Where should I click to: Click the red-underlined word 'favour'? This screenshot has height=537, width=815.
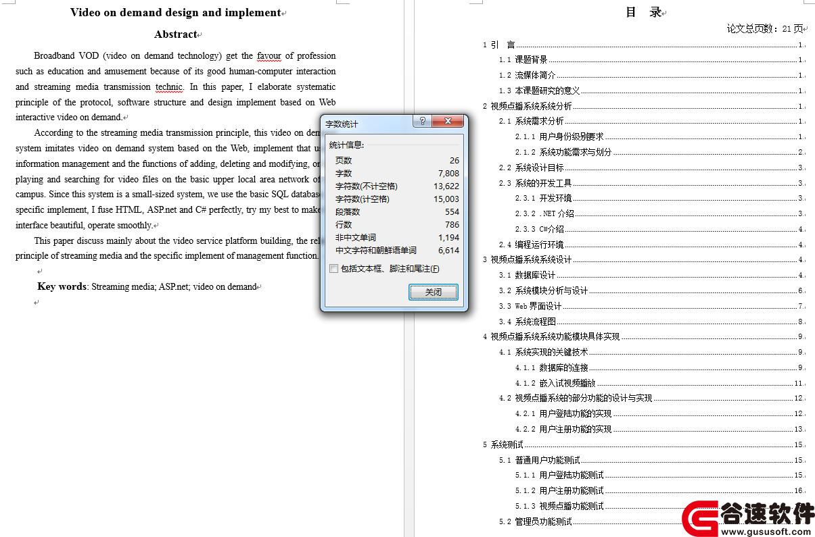point(269,56)
